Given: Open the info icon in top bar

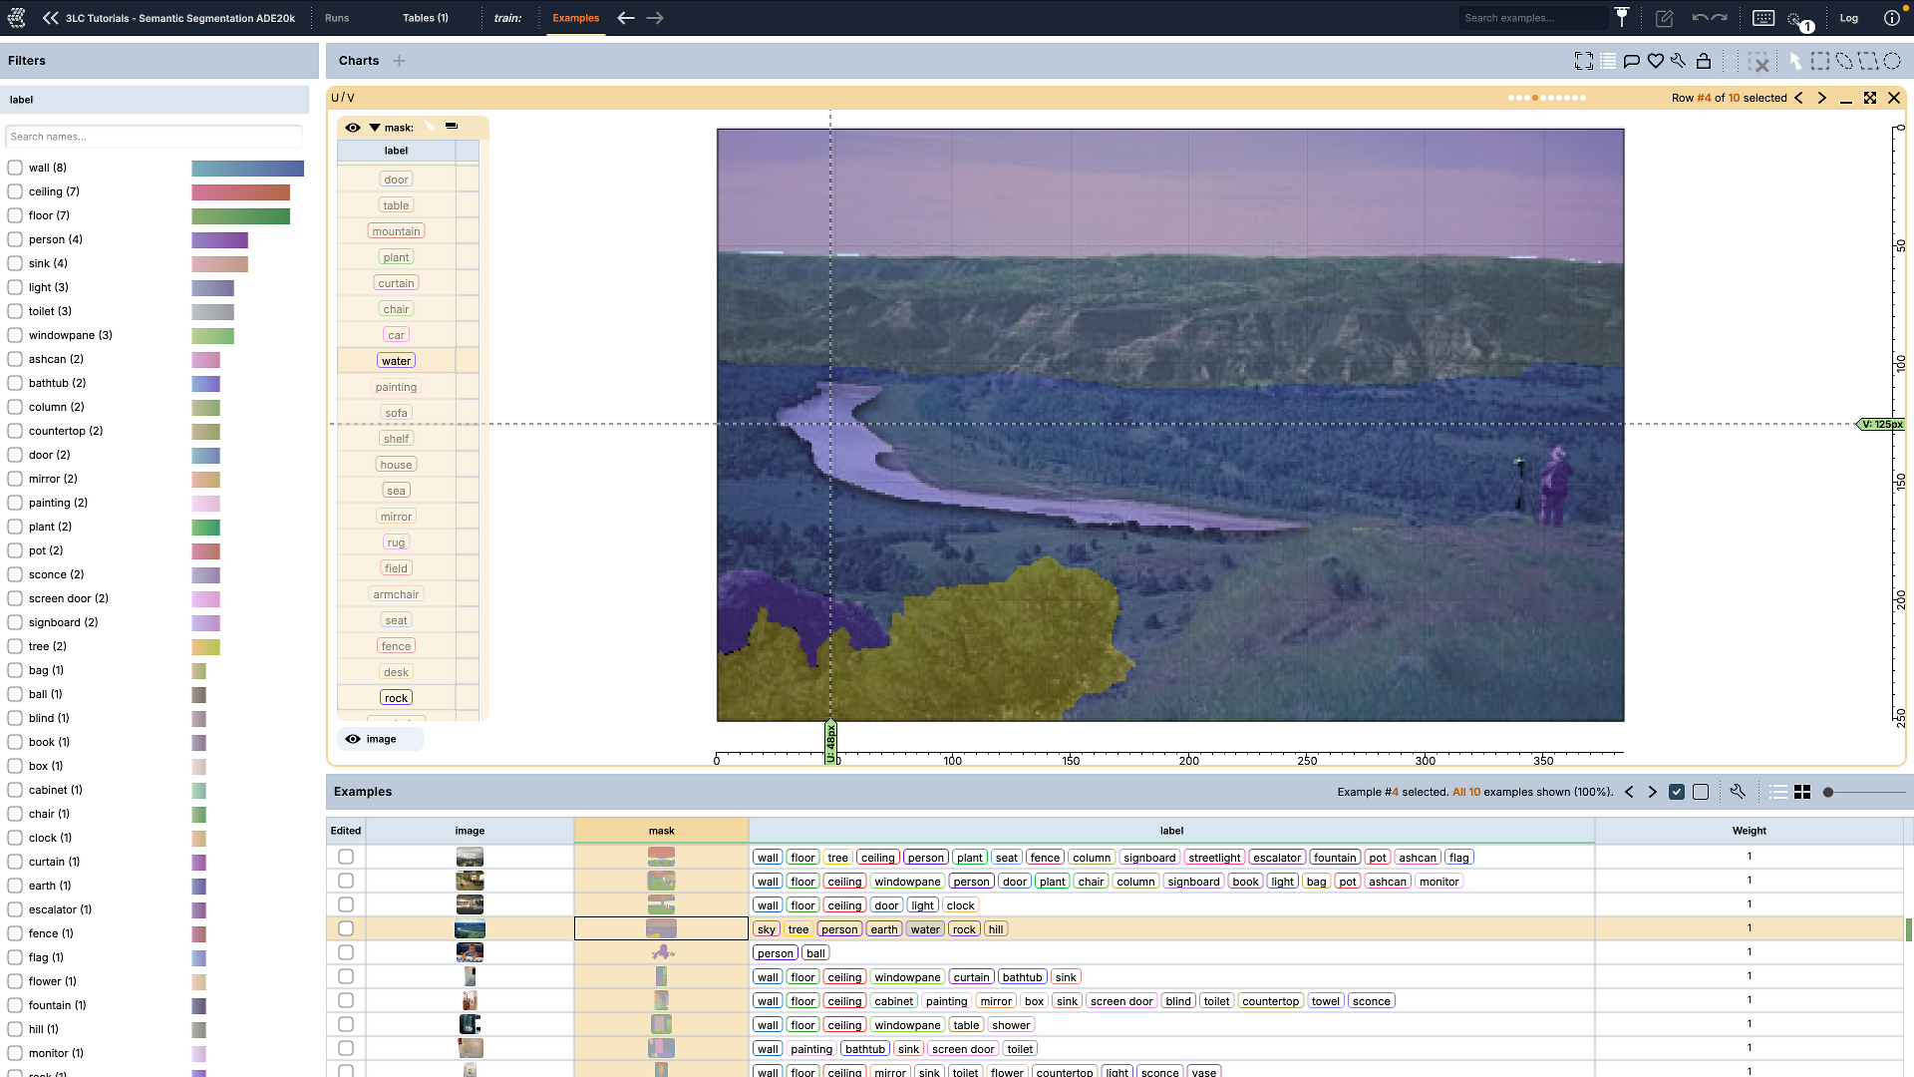Looking at the screenshot, I should [1891, 18].
